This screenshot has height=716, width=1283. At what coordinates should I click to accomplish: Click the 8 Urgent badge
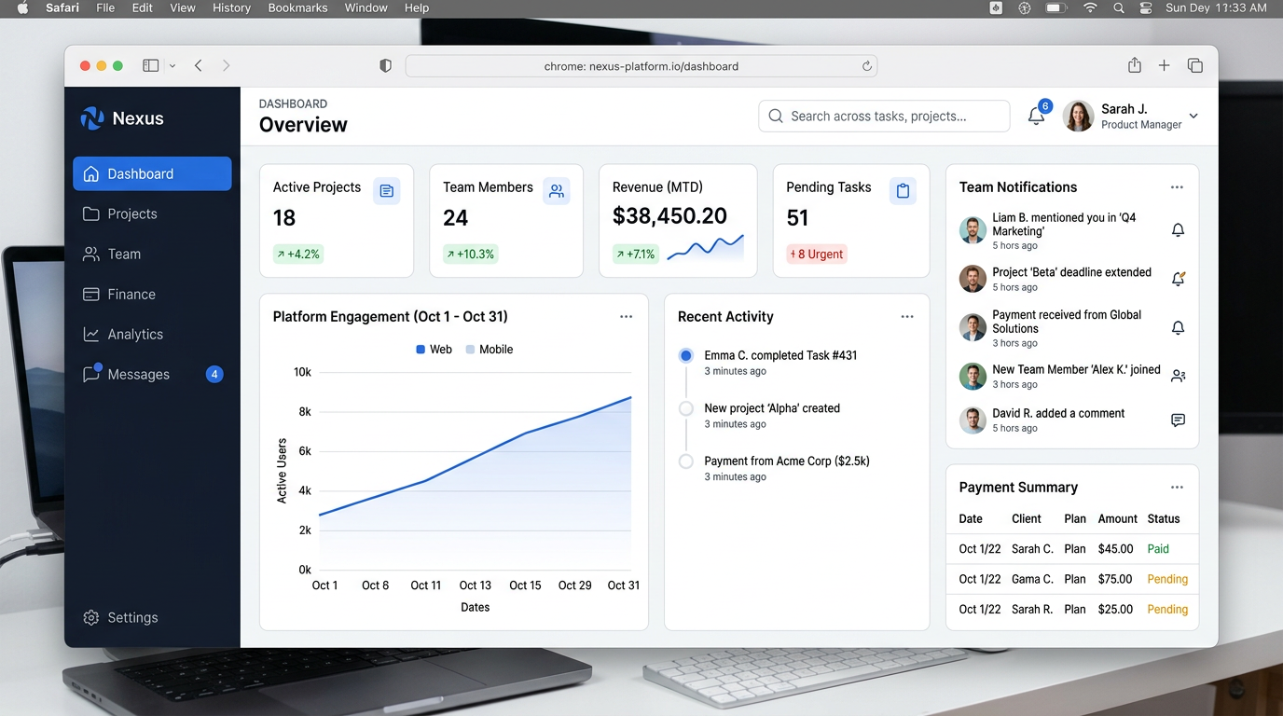[x=816, y=254]
